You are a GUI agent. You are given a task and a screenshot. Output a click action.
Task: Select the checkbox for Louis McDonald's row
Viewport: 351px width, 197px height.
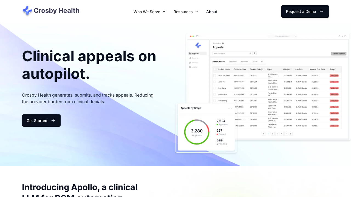pos(214,76)
